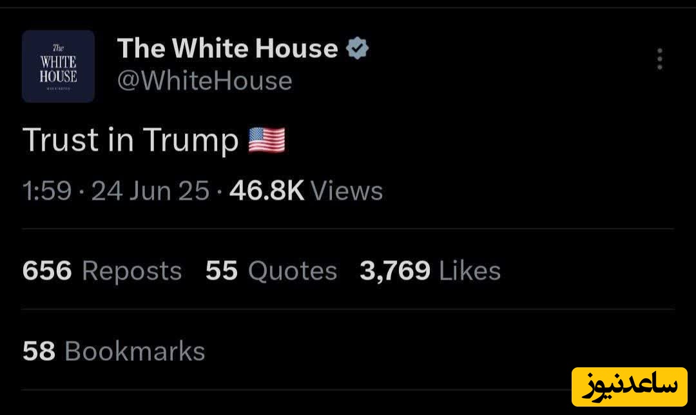
Task: Click the 656 repost count number
Action: pos(47,271)
